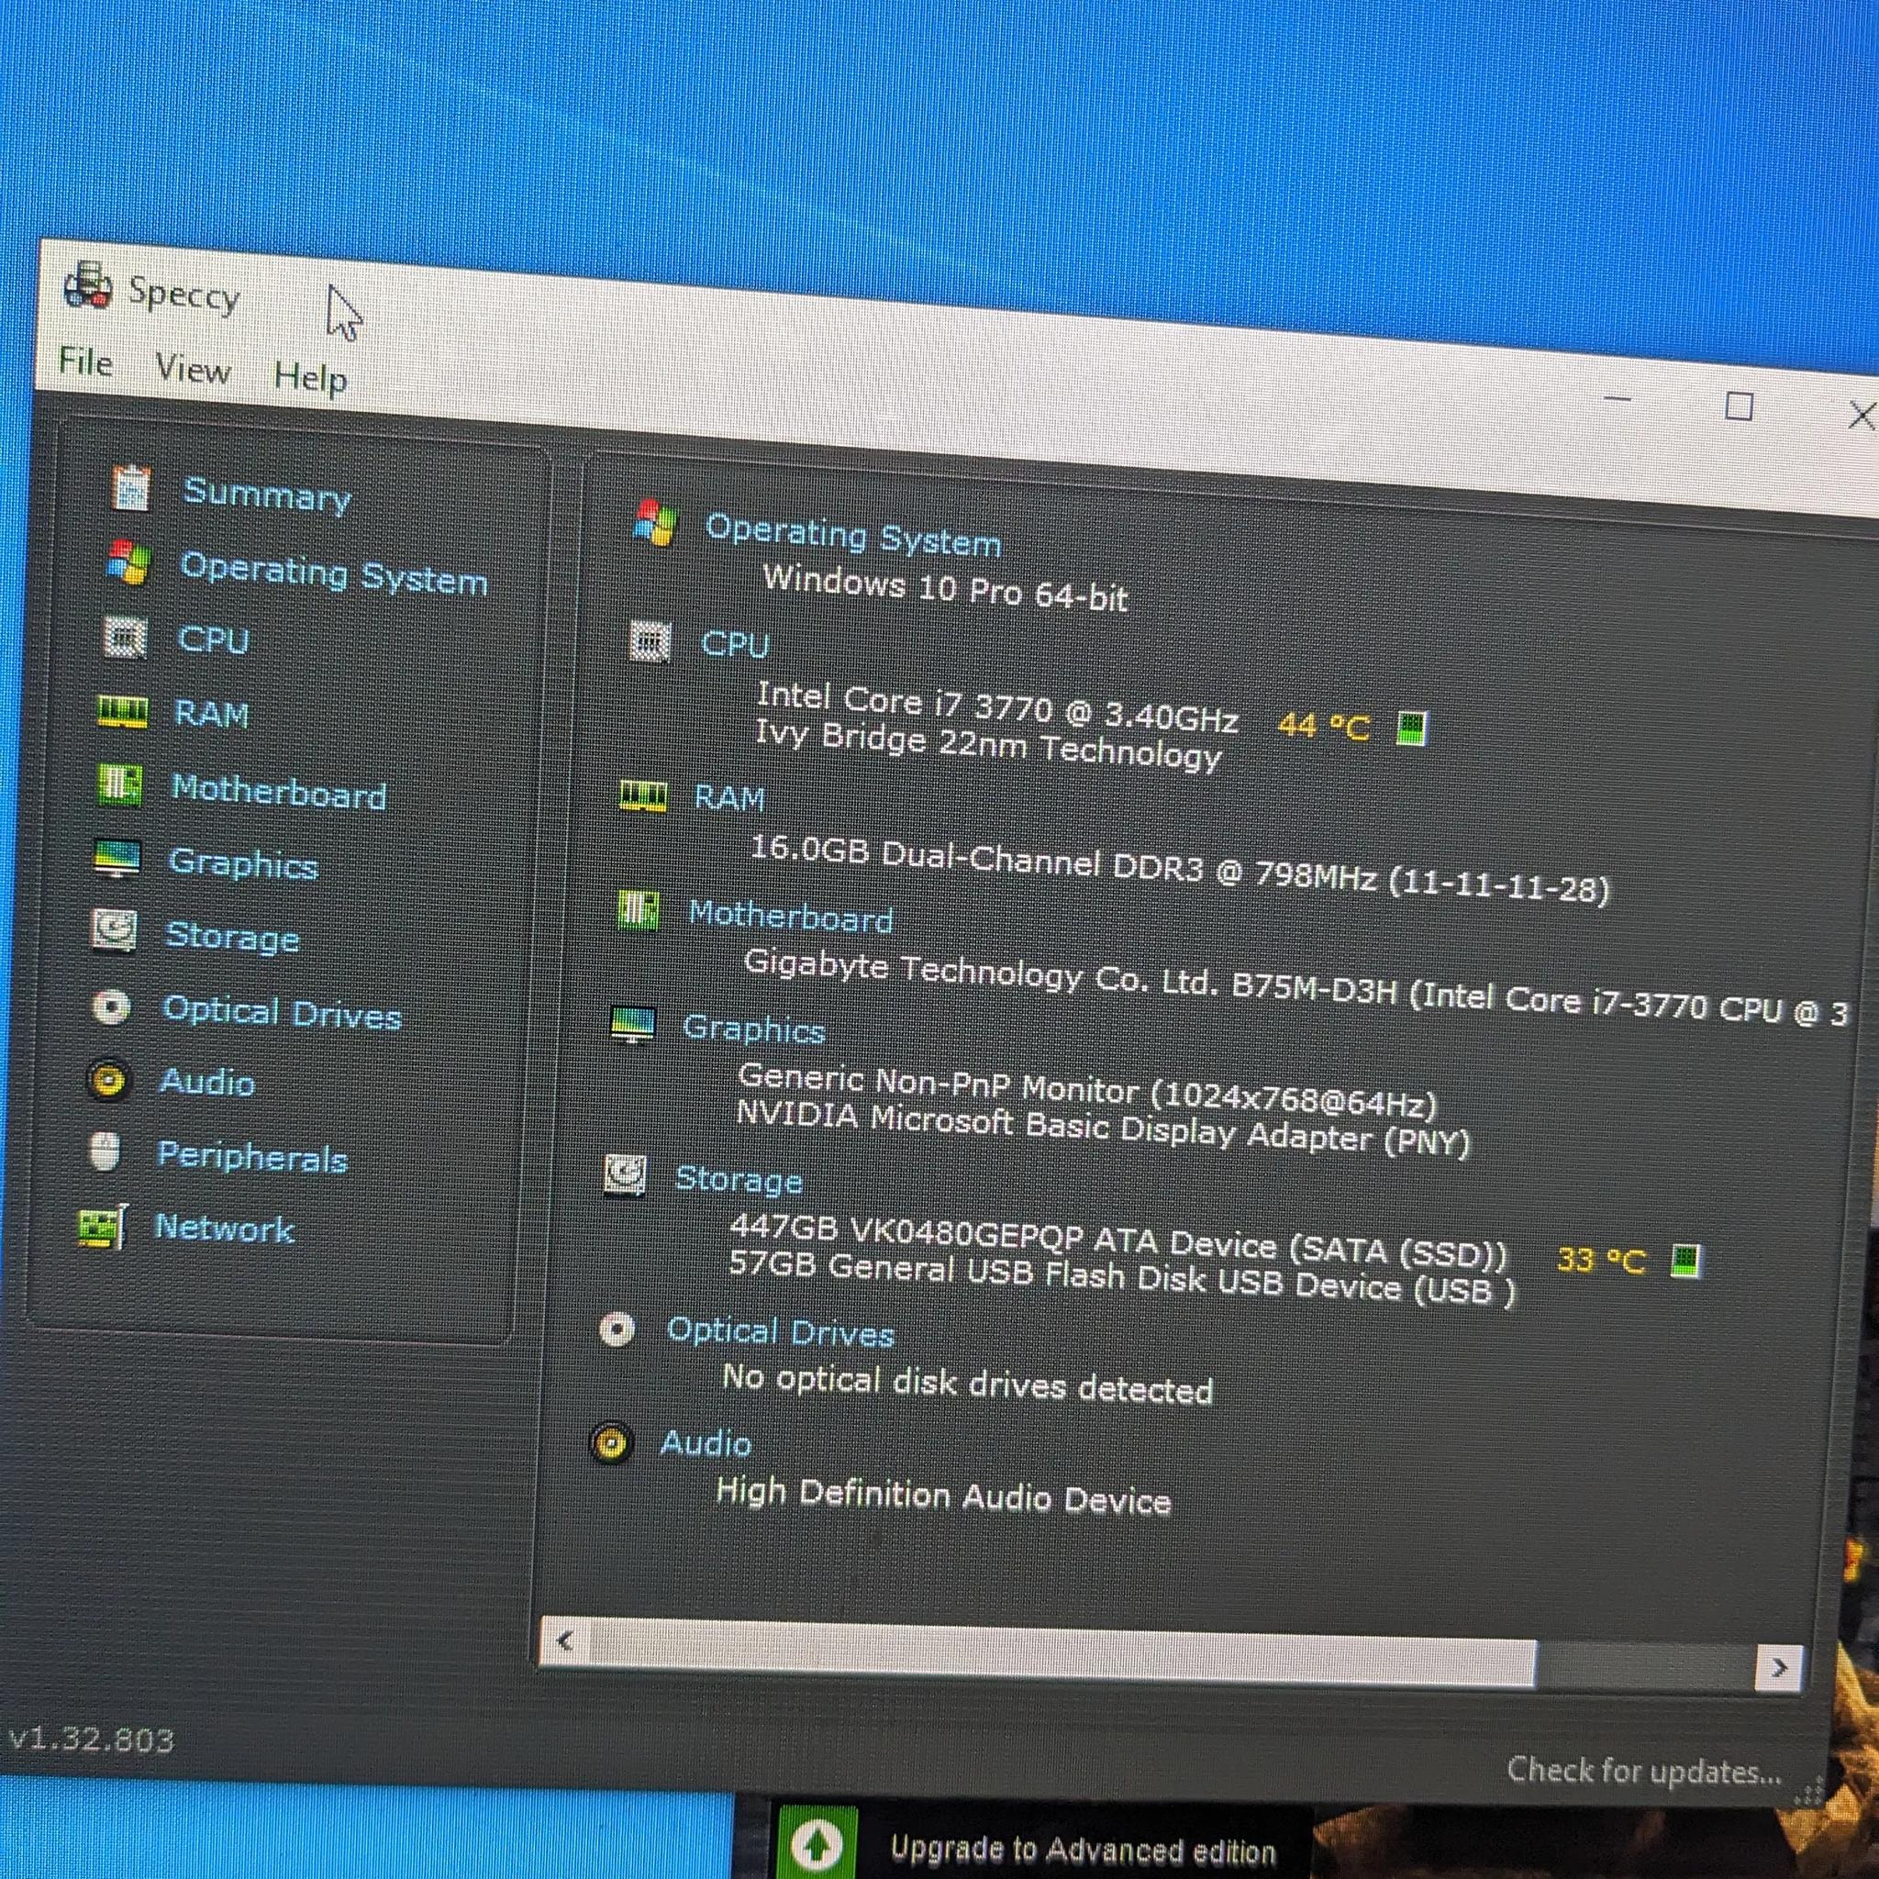Click the horizontal scrollbar right arrow
Image resolution: width=1879 pixels, height=1879 pixels.
(1780, 1667)
